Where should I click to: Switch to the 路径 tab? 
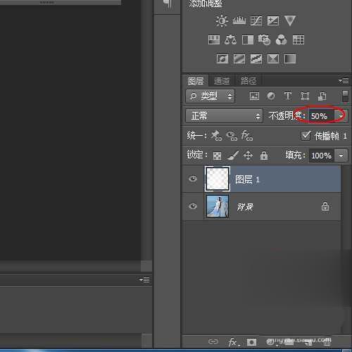point(249,81)
